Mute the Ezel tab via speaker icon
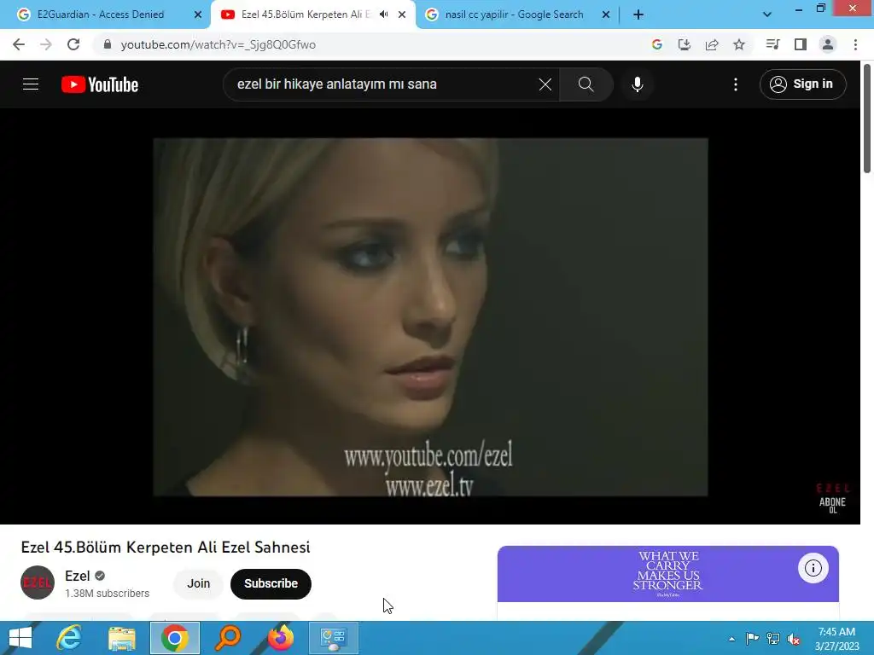The height and width of the screenshot is (655, 874). [383, 14]
